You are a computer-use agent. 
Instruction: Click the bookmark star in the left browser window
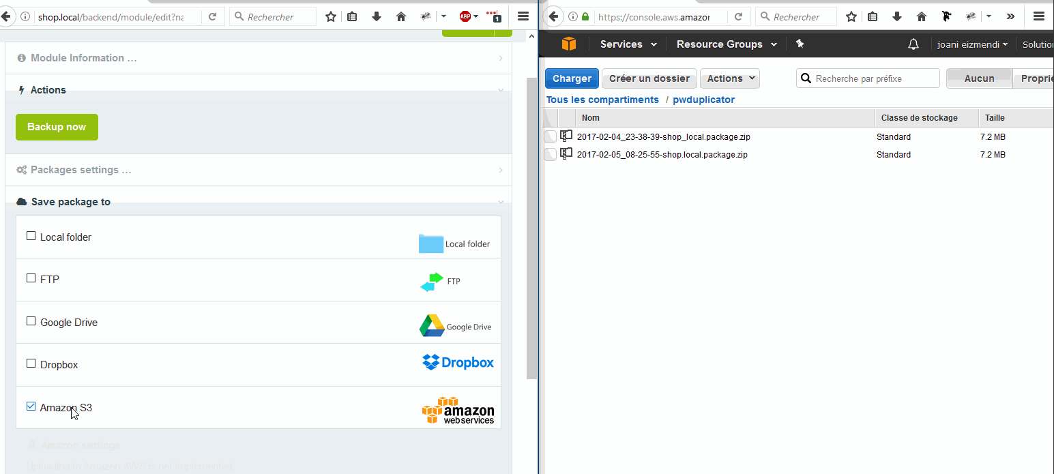(330, 16)
